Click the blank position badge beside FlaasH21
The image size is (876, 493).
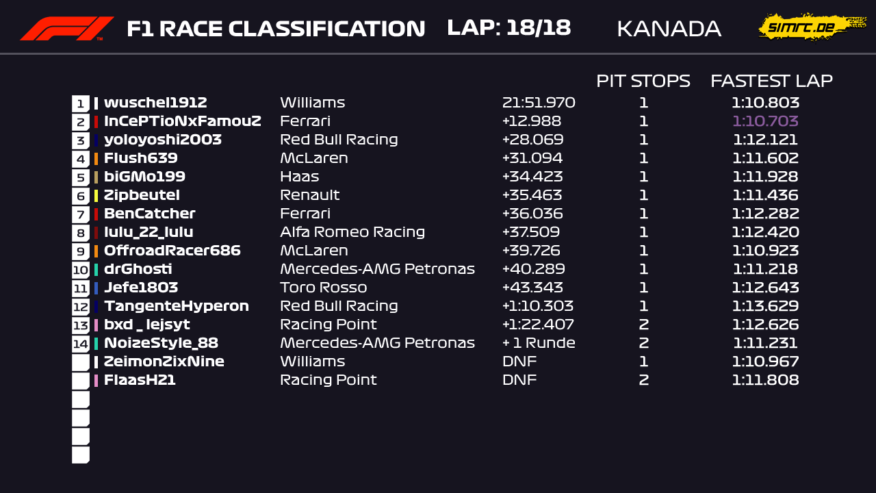(81, 381)
